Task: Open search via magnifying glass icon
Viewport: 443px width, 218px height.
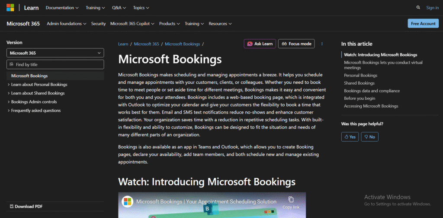Action: (418, 7)
